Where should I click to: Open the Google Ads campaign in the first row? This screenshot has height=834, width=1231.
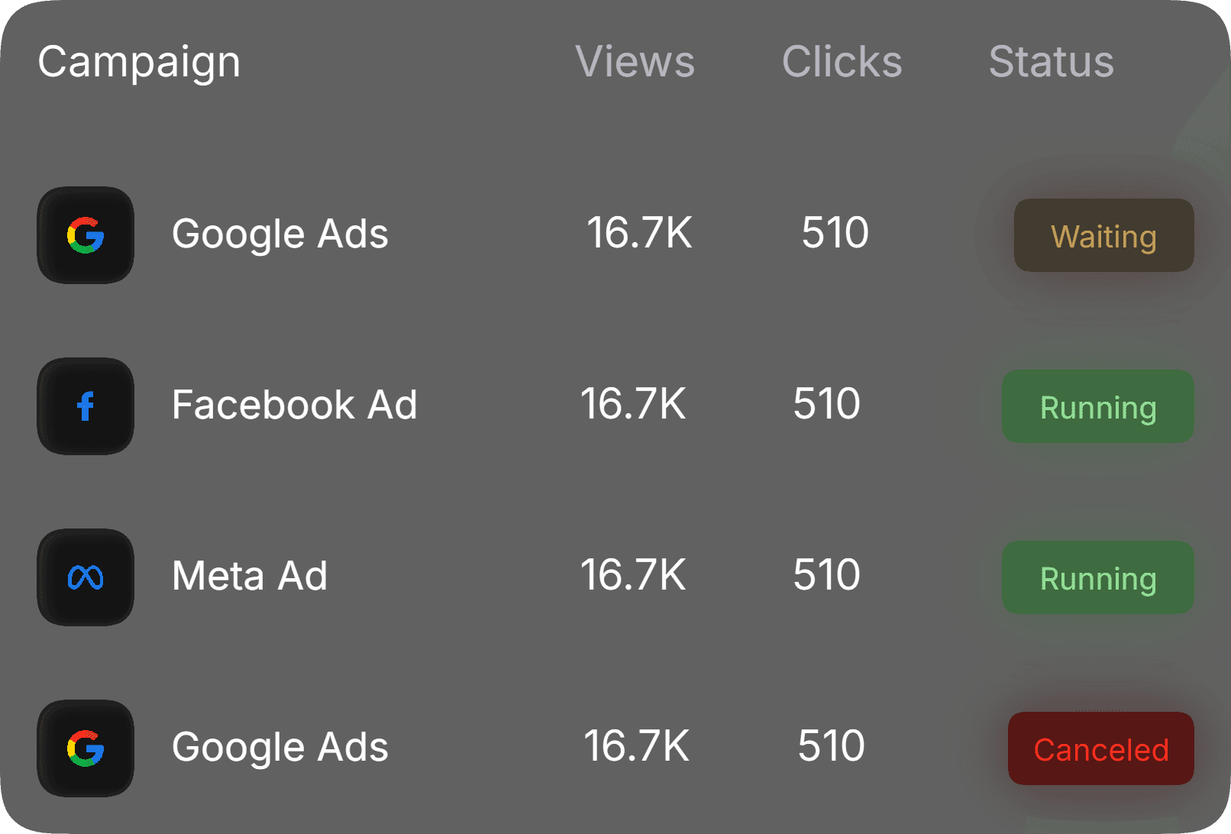[x=280, y=234]
